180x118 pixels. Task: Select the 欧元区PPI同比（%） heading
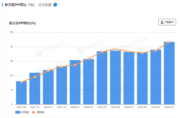click(20, 5)
